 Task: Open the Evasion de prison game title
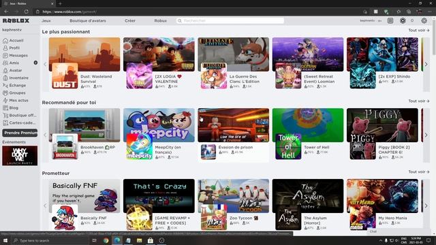[x=236, y=147]
